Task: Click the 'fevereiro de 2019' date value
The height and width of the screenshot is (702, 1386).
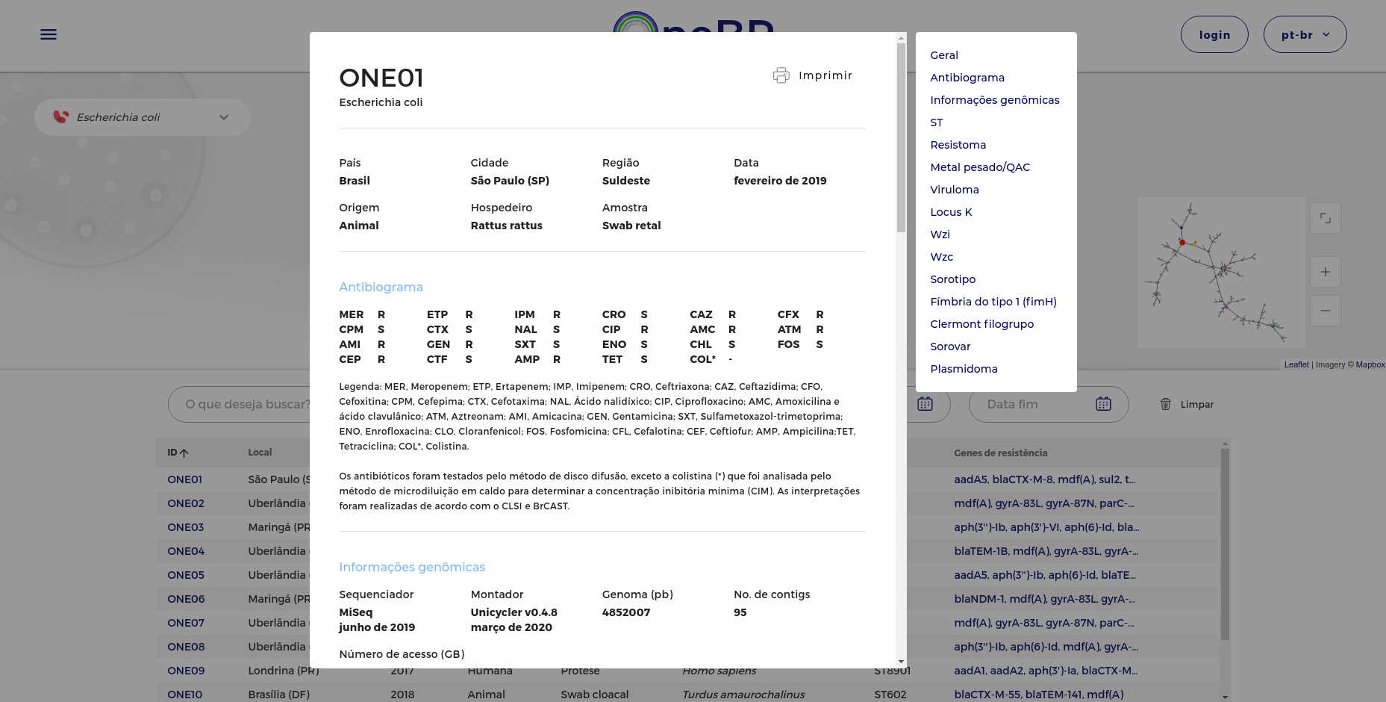Action: pos(780,181)
